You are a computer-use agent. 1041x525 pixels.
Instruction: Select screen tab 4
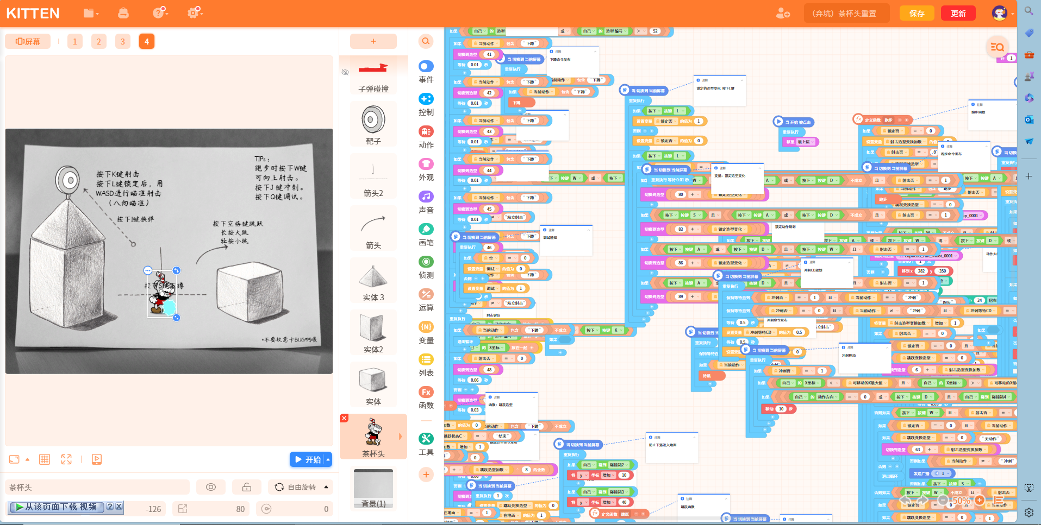tap(147, 41)
